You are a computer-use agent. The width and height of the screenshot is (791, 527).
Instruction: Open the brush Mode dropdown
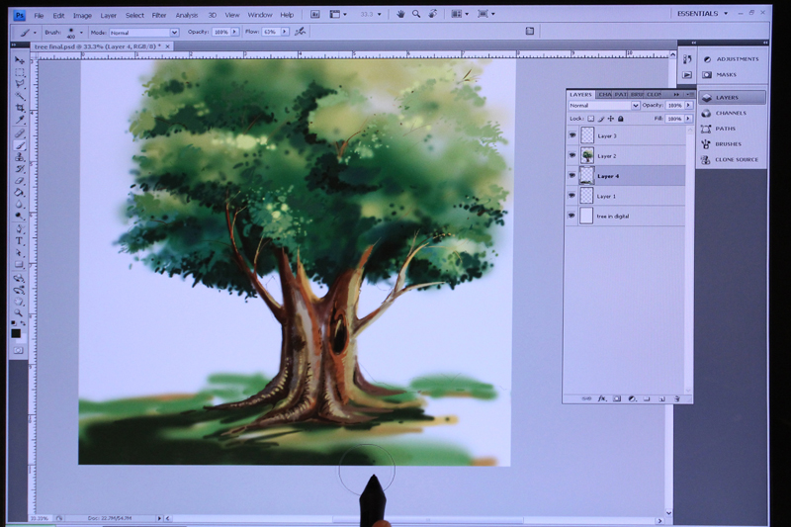pos(143,33)
